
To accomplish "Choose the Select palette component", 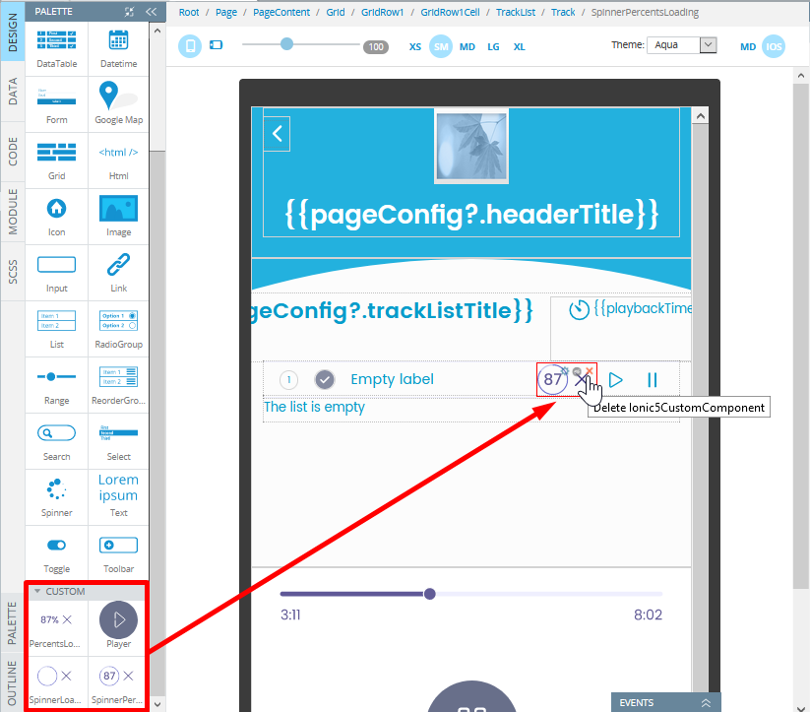I will click(x=118, y=441).
